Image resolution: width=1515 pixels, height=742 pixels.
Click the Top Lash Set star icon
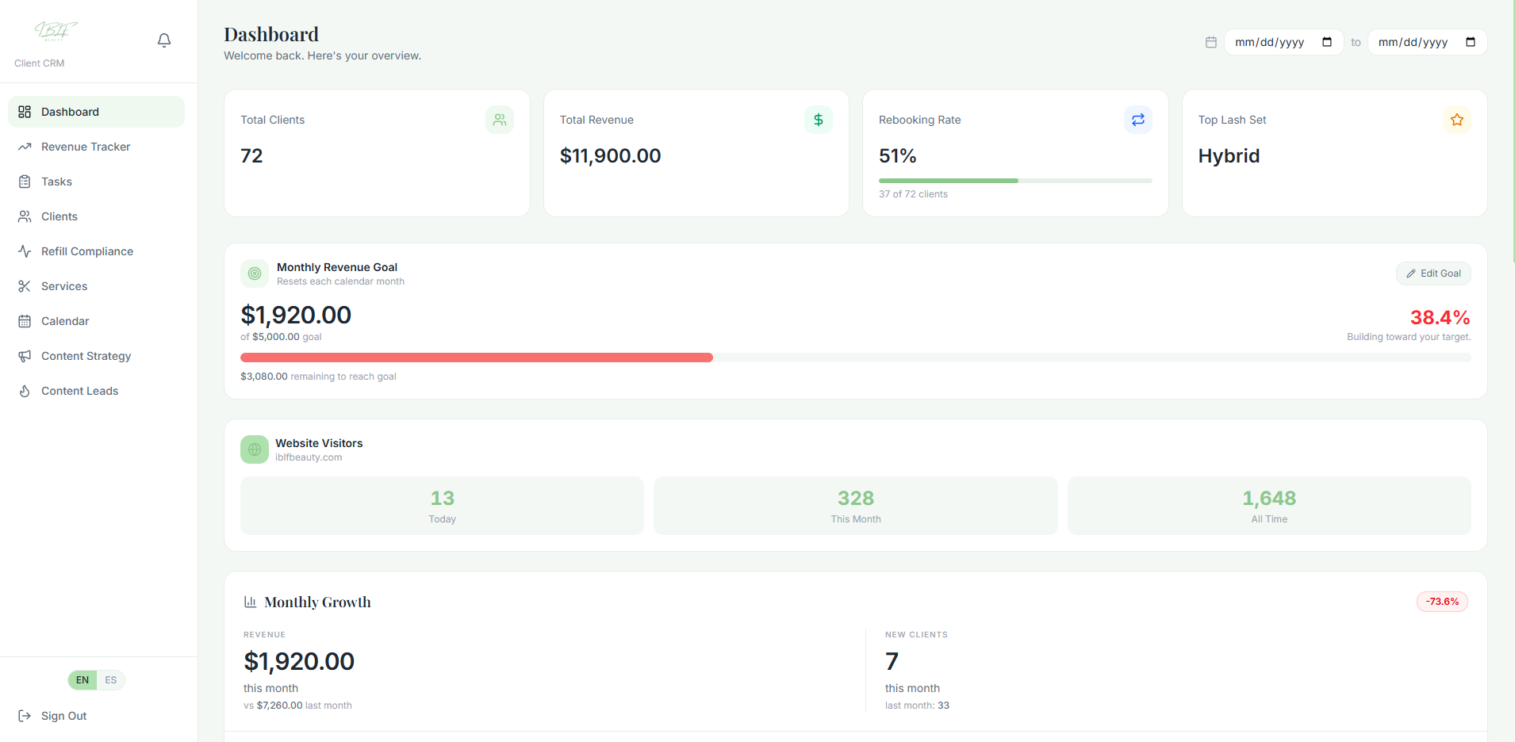coord(1456,120)
